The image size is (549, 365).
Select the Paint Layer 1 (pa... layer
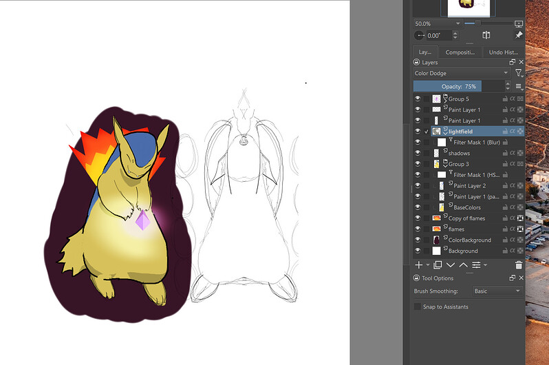coord(476,196)
